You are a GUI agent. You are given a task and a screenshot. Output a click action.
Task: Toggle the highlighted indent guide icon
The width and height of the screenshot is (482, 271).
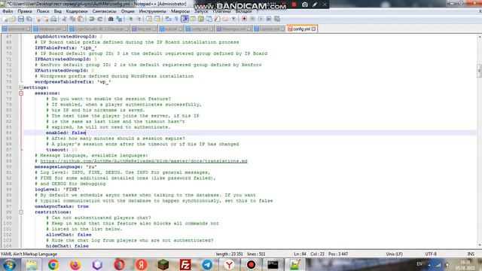(x=185, y=19)
